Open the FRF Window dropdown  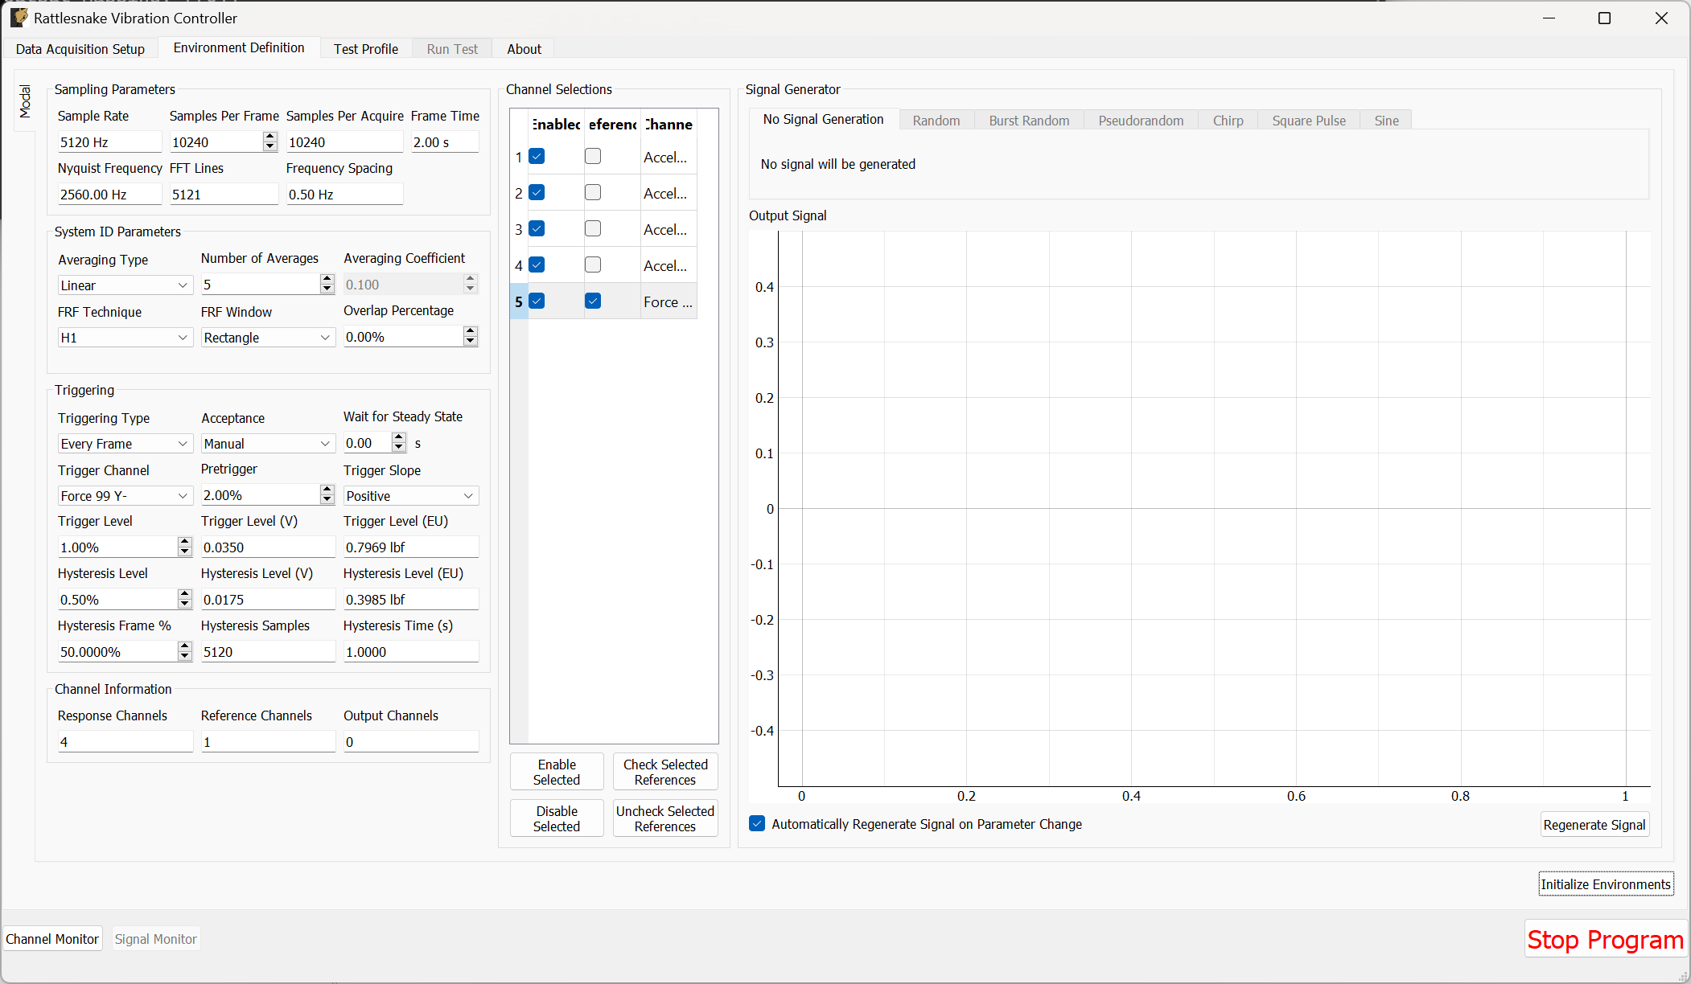click(268, 337)
